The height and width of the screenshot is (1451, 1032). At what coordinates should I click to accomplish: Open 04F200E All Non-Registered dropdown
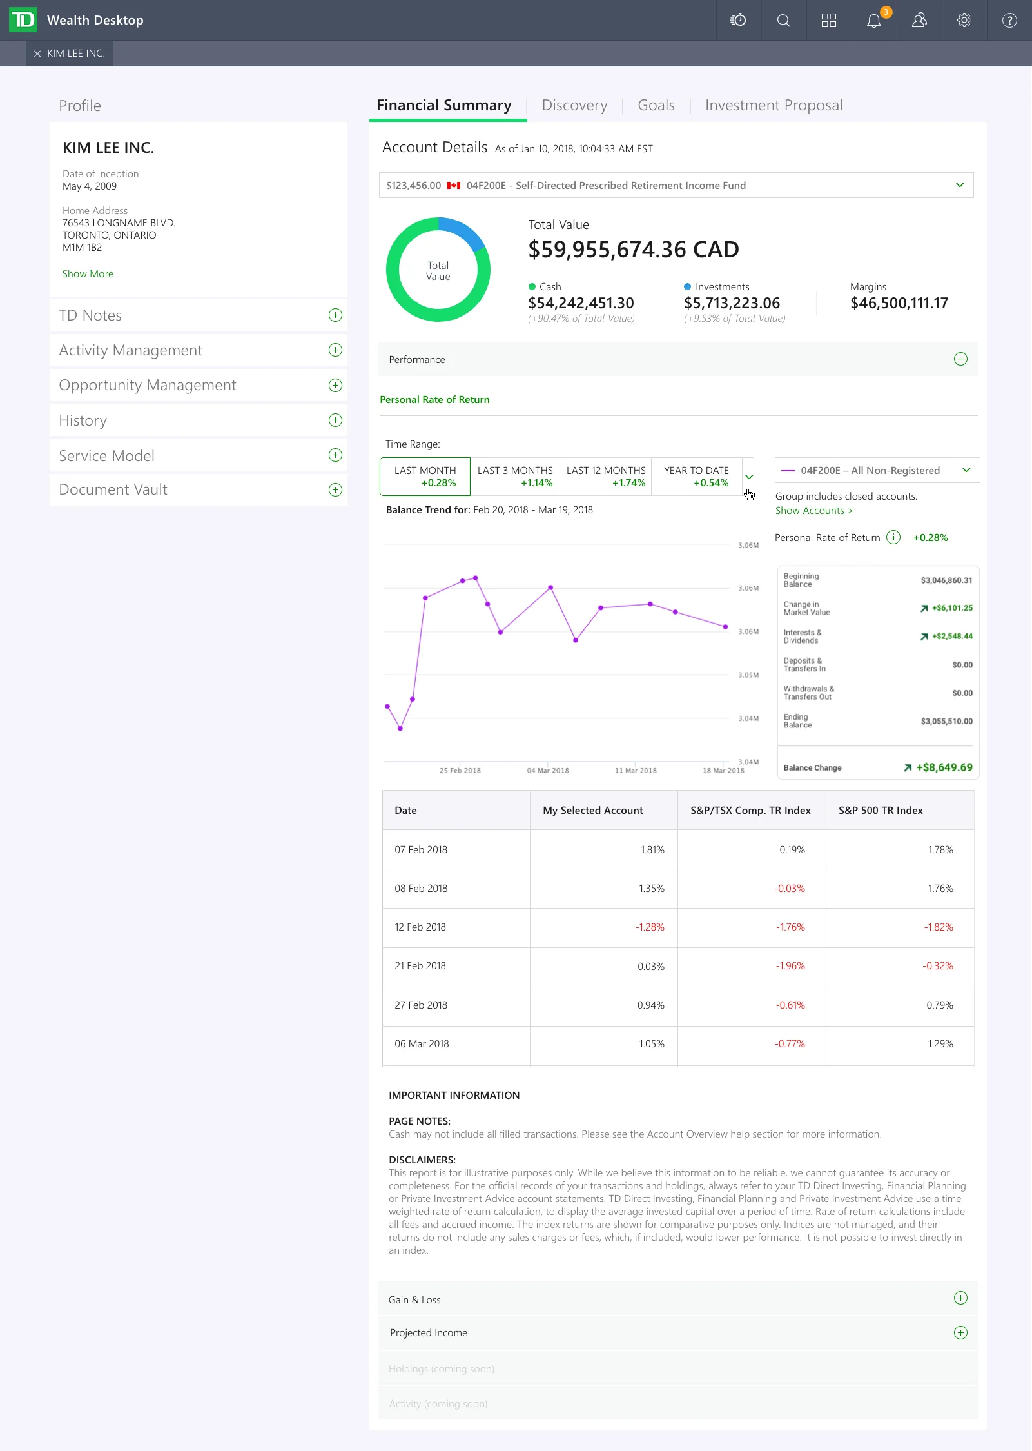click(877, 471)
